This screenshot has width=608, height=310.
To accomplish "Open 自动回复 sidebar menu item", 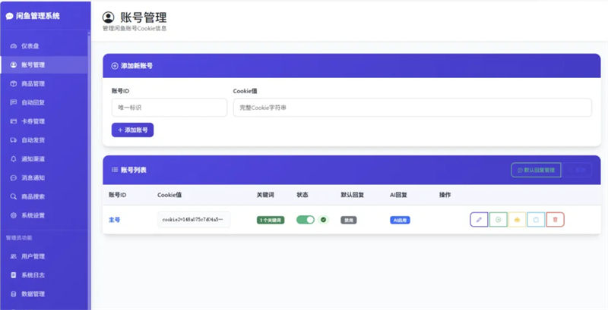I will pos(33,102).
